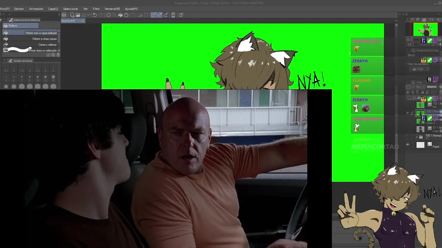Click the Scale/Rotate transform toolbar icon
This screenshot has height=248, width=442.
click(x=126, y=15)
